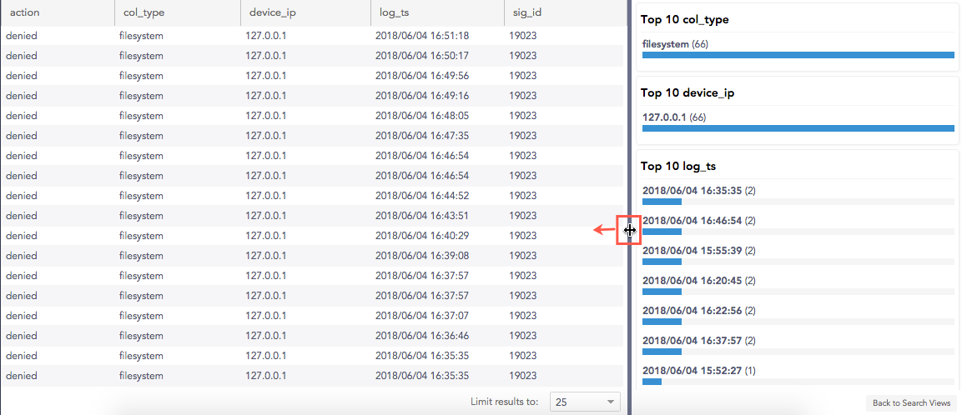Click blue bar under filesystem (66)

798,55
